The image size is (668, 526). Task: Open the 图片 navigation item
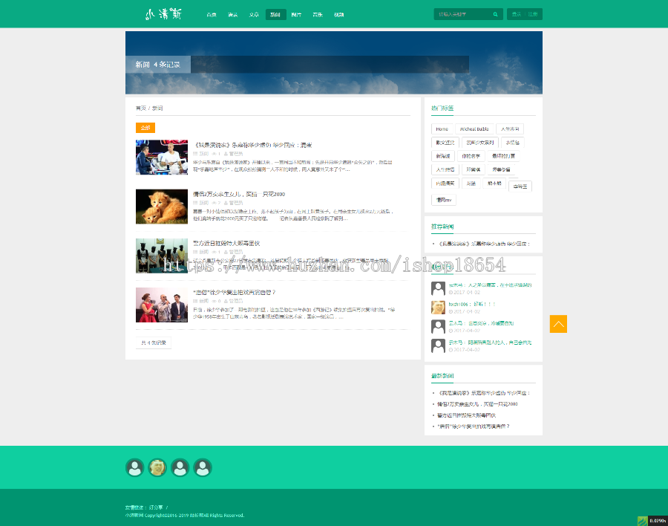[296, 15]
